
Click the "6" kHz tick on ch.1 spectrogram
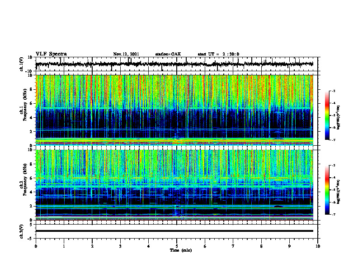(x=32, y=104)
